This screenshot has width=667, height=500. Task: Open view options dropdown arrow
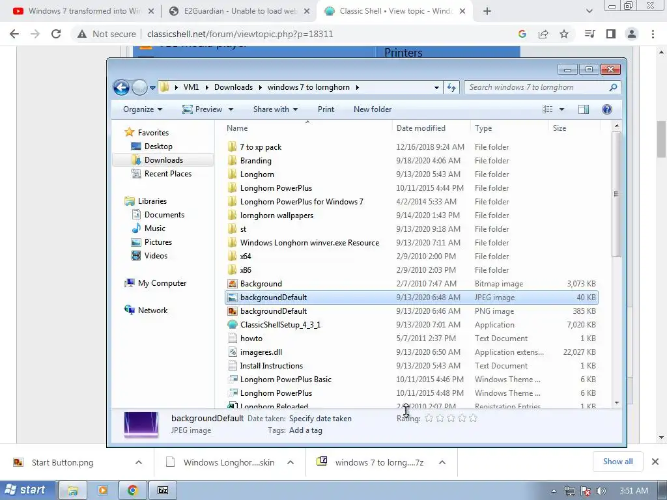pyautogui.click(x=561, y=109)
